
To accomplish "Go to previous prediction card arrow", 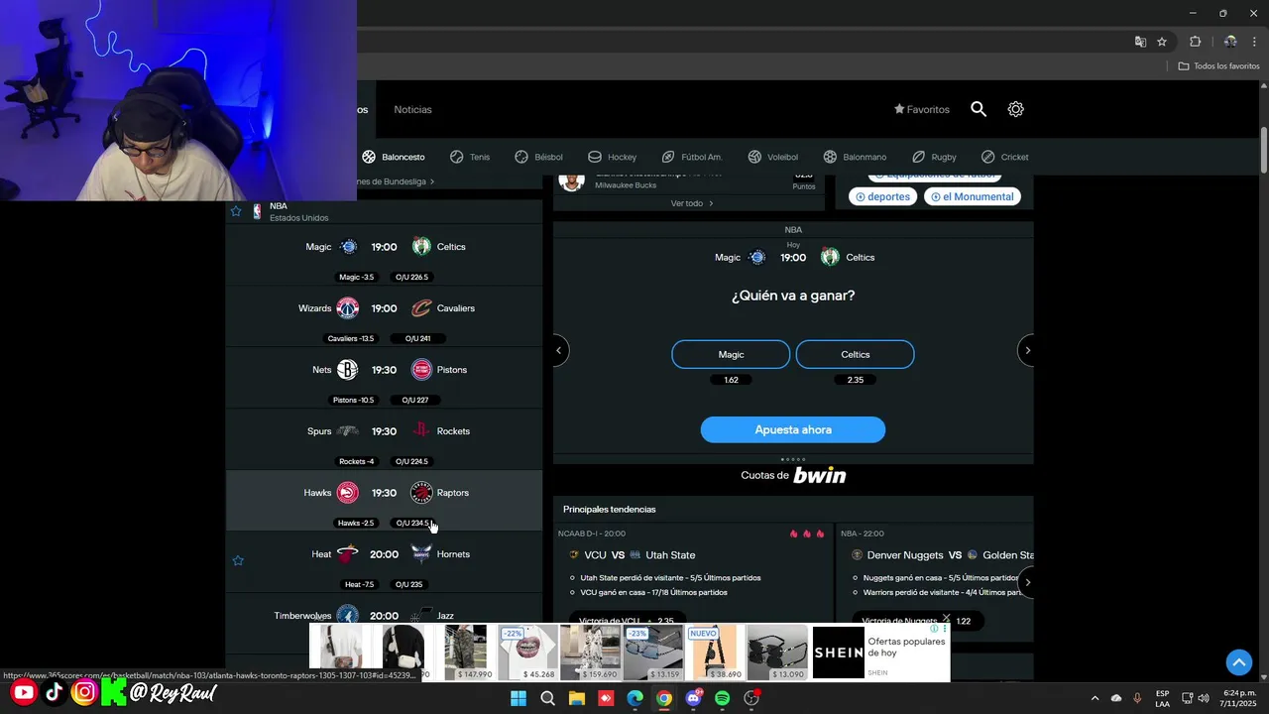I will [559, 350].
